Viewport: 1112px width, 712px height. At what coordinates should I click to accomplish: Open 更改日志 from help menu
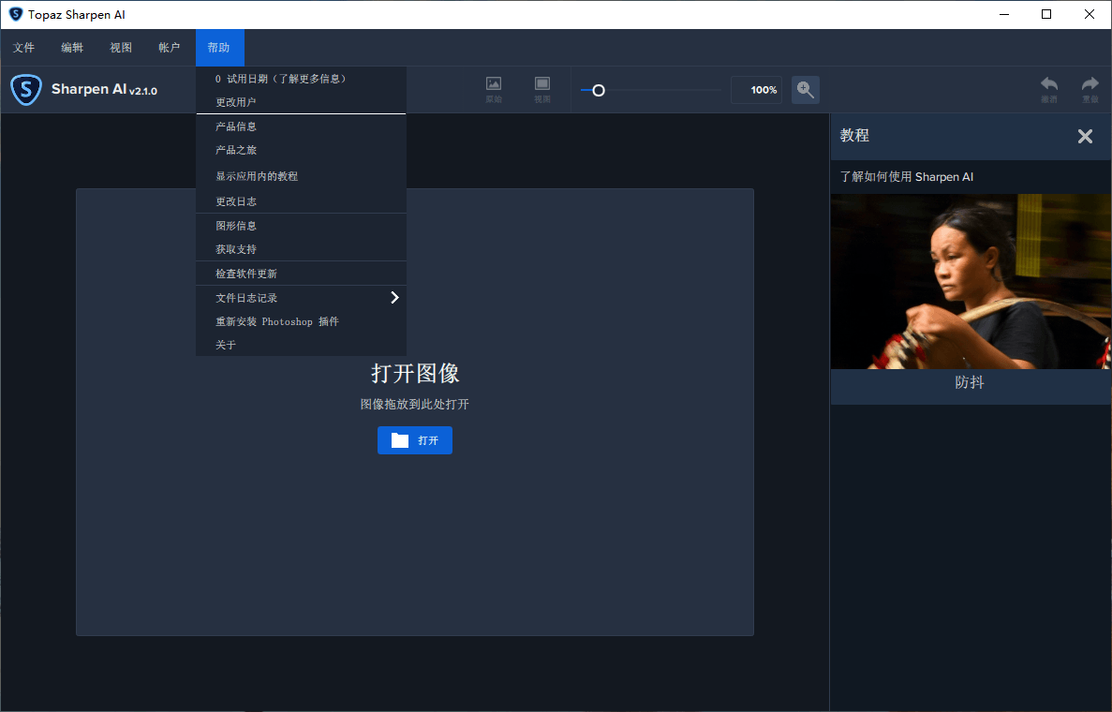[x=301, y=201]
